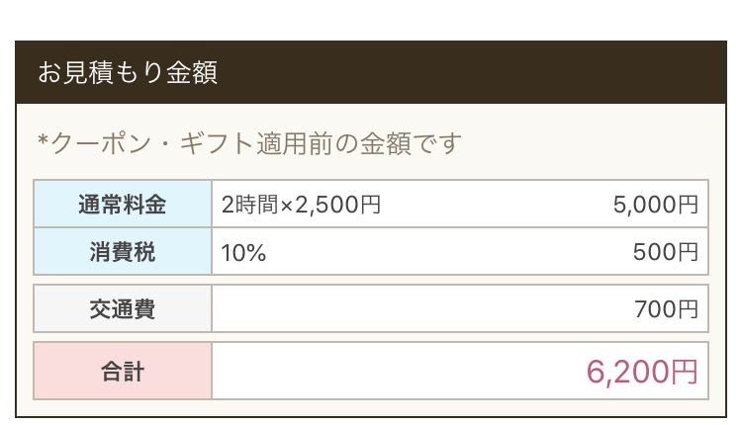Click the dark brown header bar
Image resolution: width=742 pixels, height=425 pixels.
[371, 72]
